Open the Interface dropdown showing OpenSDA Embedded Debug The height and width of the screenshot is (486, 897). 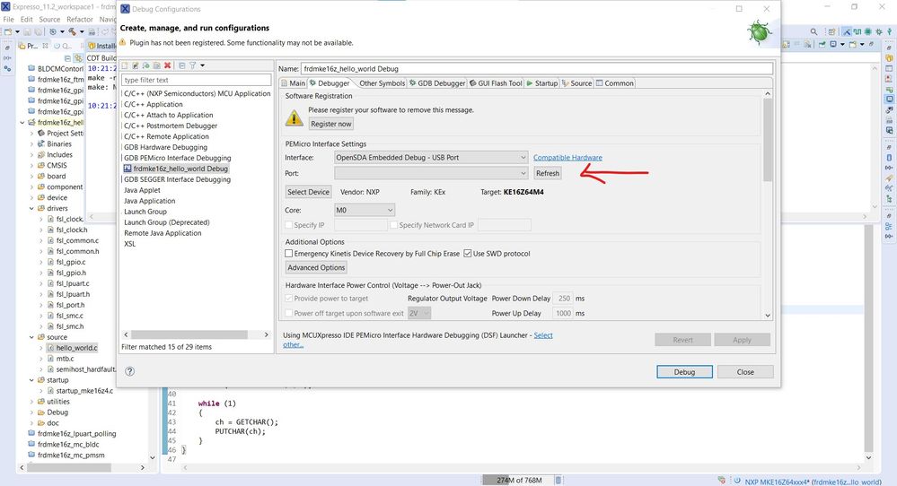431,157
